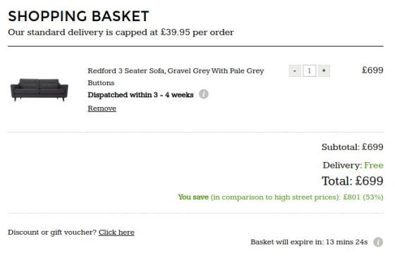Select the delivery capped at £39.95 notice

pyautogui.click(x=121, y=32)
